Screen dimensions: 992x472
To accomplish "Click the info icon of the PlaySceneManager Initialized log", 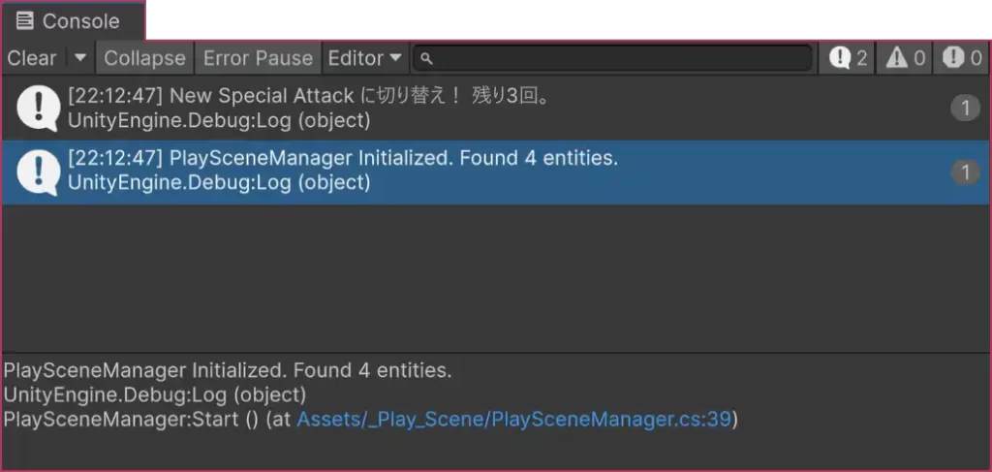I will click(39, 171).
